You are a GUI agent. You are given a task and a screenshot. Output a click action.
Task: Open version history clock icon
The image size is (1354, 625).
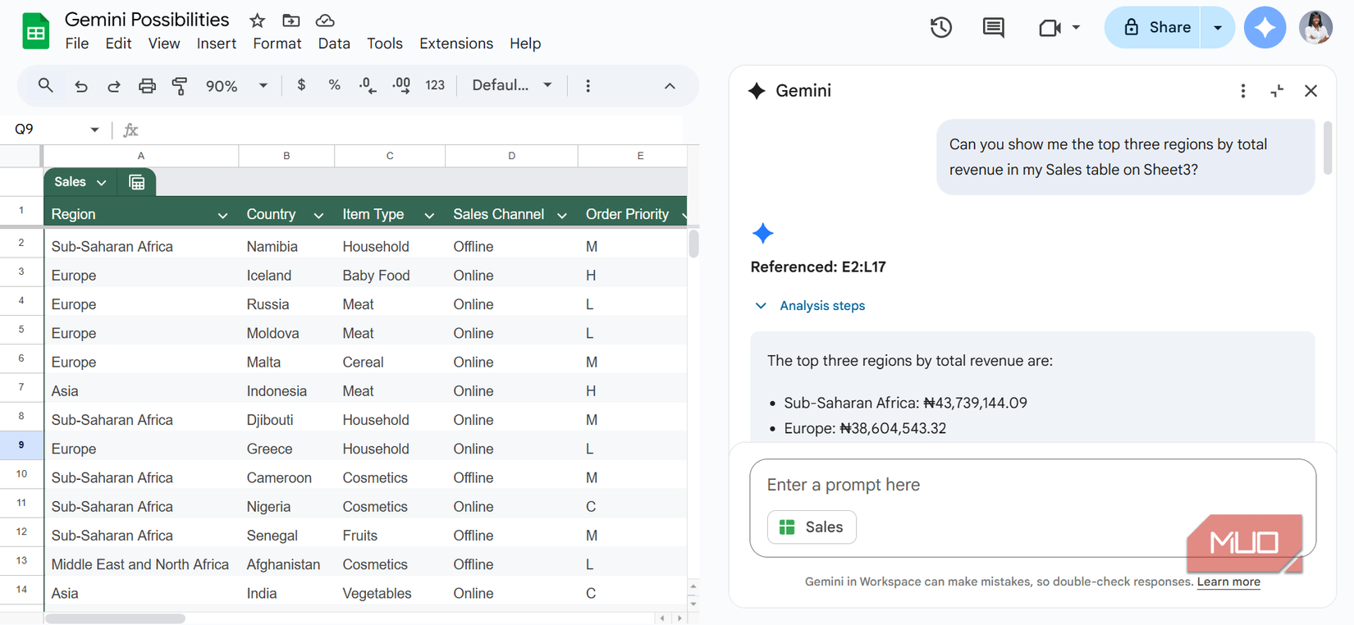pyautogui.click(x=941, y=27)
